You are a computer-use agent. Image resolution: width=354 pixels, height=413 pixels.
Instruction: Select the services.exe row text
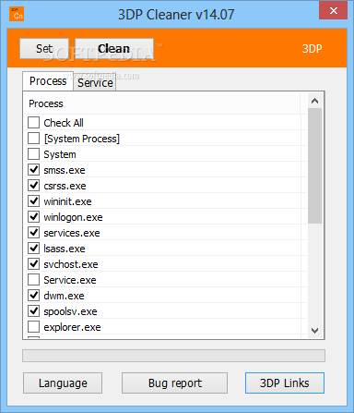(x=72, y=233)
